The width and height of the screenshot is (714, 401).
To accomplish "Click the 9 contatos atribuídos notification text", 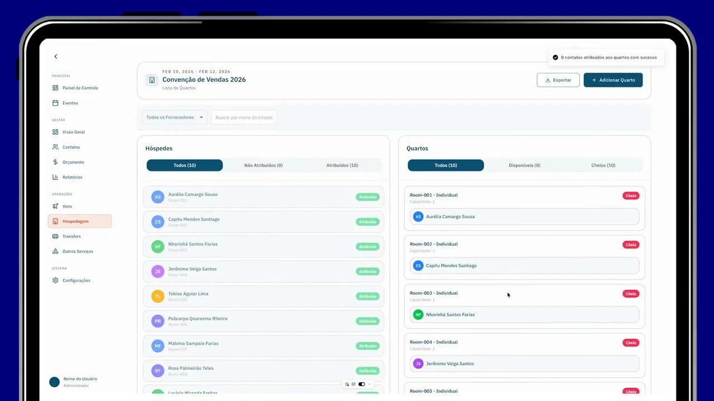I will click(609, 57).
